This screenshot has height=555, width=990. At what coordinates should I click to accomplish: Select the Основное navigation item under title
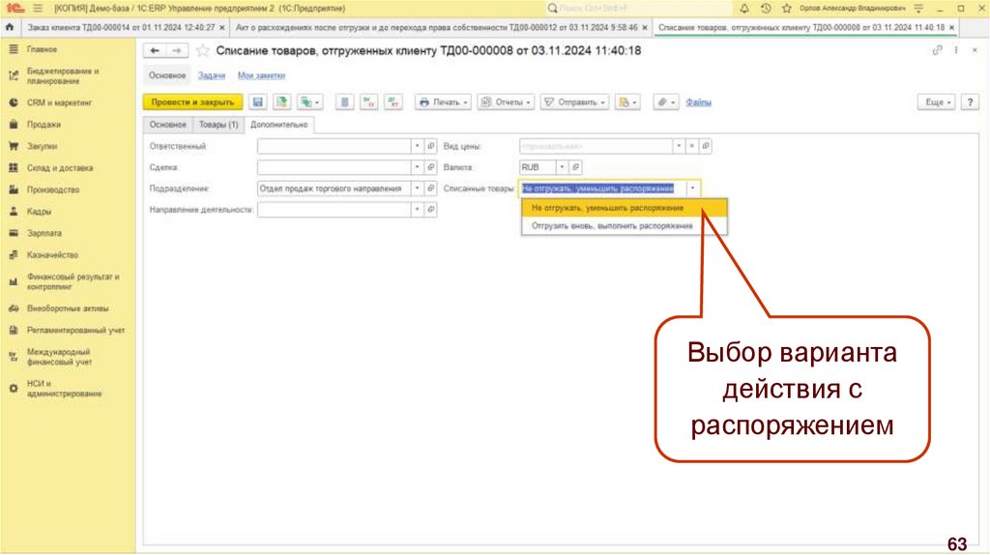point(167,75)
